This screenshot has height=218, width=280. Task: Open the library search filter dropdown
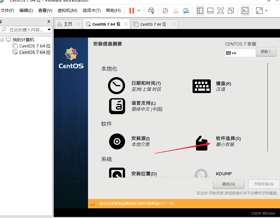click(49, 30)
